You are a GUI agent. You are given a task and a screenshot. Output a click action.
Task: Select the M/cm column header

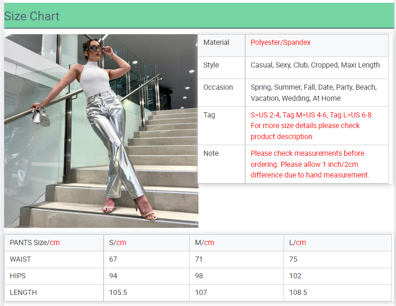204,243
